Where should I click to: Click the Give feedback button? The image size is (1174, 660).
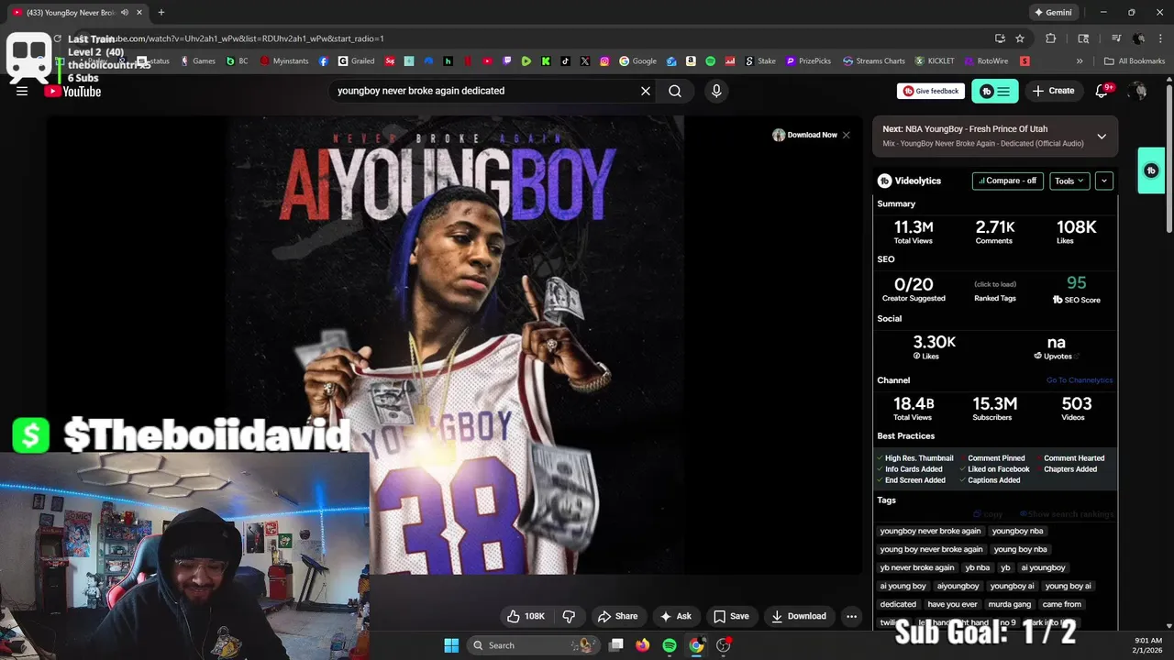click(931, 91)
